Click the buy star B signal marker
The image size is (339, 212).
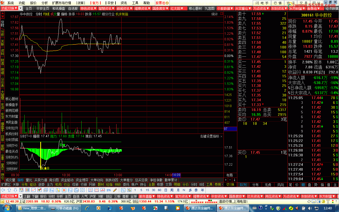pyautogui.click(x=45, y=168)
